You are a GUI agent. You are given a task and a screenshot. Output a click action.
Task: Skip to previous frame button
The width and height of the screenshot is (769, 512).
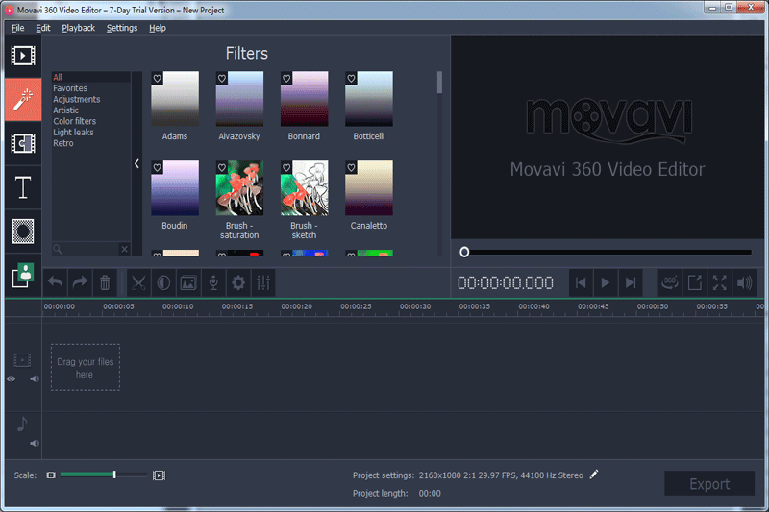[581, 282]
